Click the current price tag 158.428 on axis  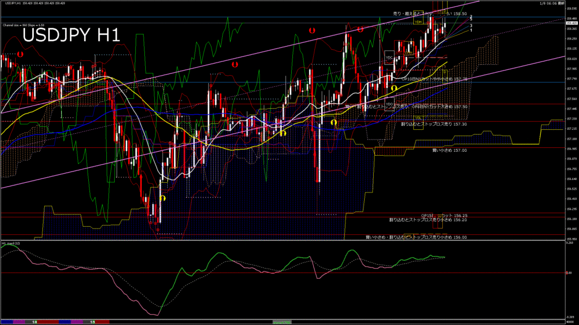(x=571, y=23)
